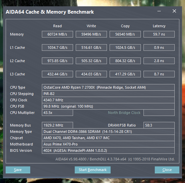Screen dimensions: 185x183
Task: Click the CPU Multiplier 43.5x box
Action: (x=57, y=113)
